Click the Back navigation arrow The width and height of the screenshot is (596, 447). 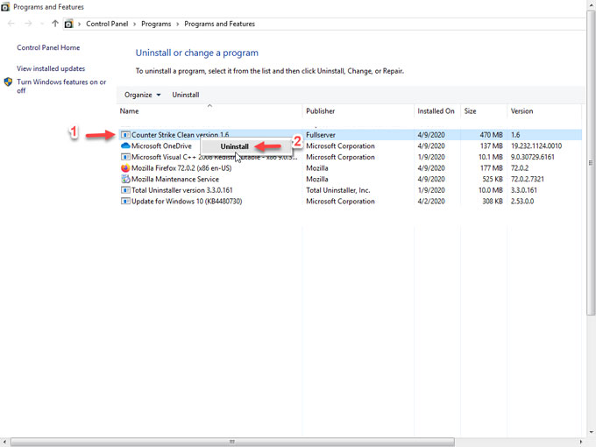(11, 24)
